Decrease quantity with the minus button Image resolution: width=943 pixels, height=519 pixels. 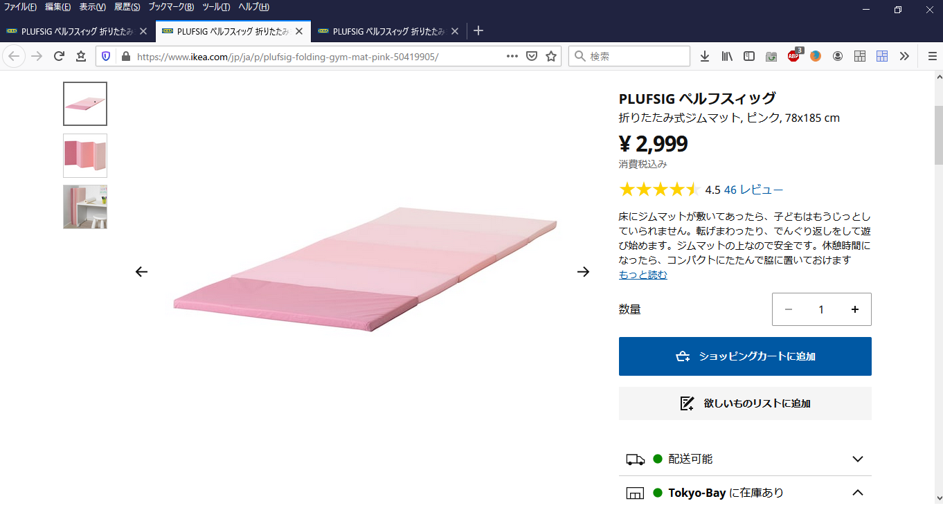tap(788, 309)
